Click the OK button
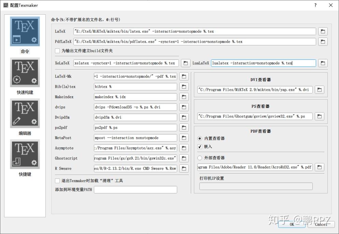The image size is (339, 234). 292,224
